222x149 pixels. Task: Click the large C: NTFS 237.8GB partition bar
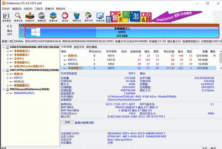[x=122, y=32]
